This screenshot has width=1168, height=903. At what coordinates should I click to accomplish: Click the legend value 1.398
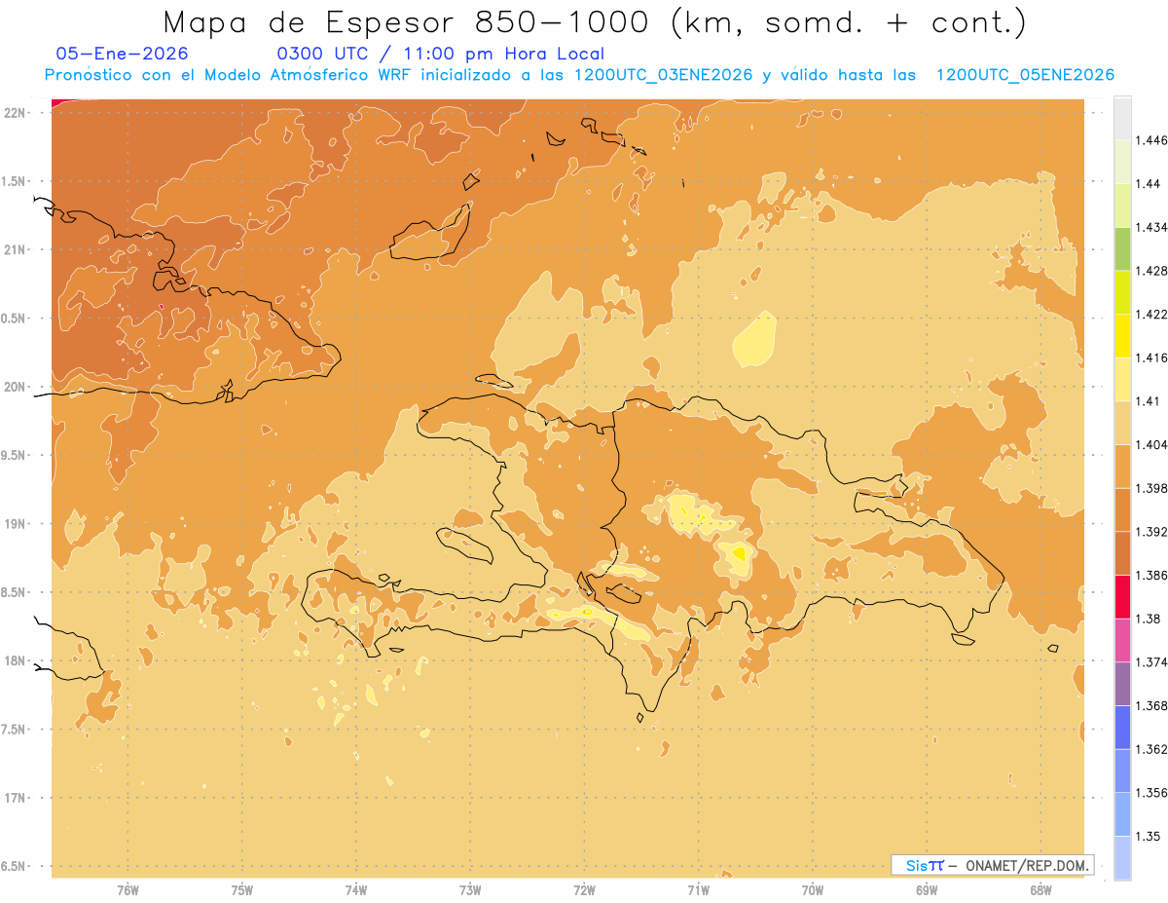click(x=1151, y=488)
